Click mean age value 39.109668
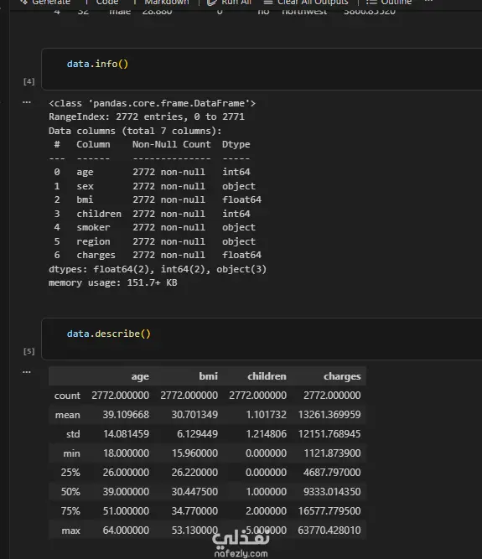The image size is (482, 559). (x=126, y=415)
